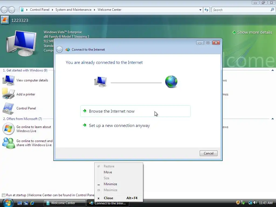Image resolution: width=276 pixels, height=207 pixels.
Task: Click the greyed Size menu entry
Action: tap(119, 178)
